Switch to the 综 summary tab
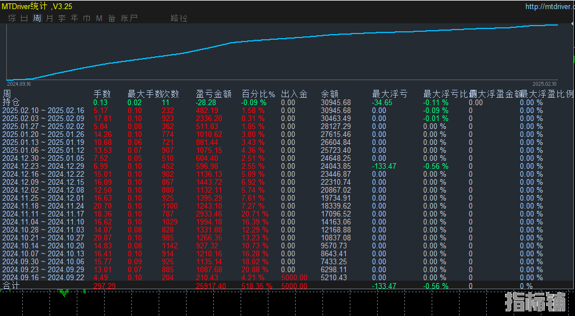 (x=12, y=18)
